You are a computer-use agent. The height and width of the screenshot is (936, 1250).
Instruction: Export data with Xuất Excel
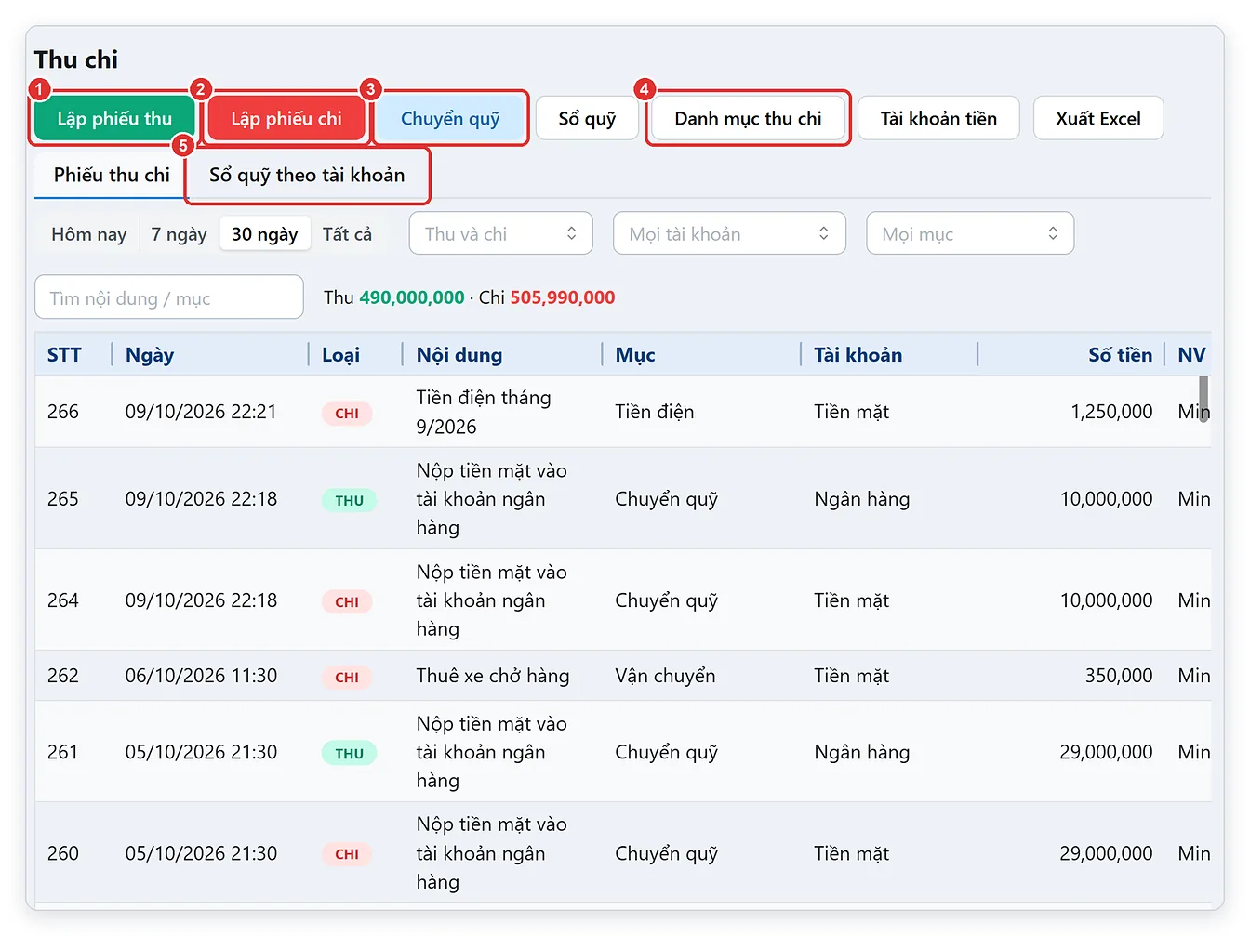click(x=1097, y=118)
